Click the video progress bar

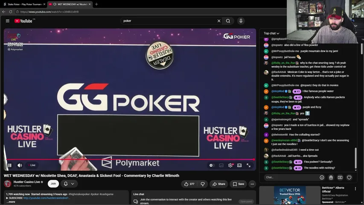[x=130, y=159]
